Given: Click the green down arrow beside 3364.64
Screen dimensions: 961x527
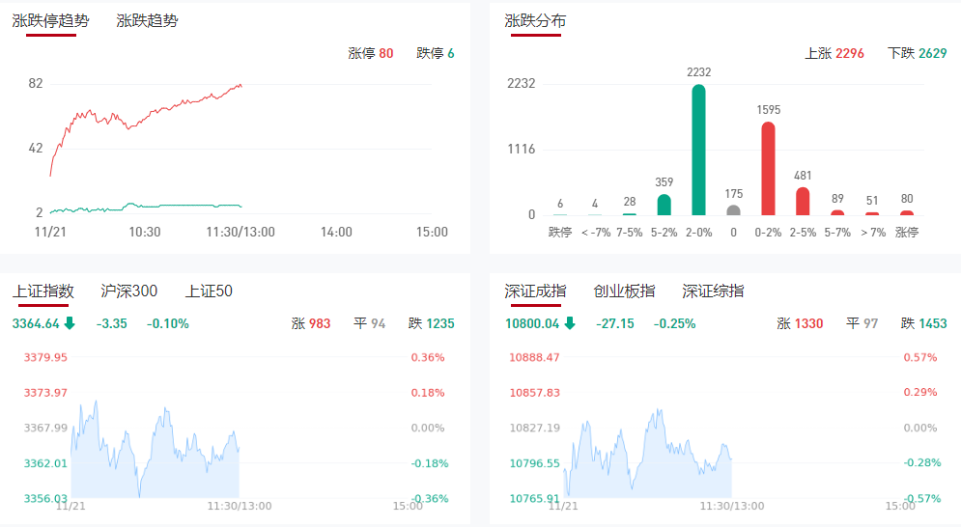Looking at the screenshot, I should [x=70, y=323].
